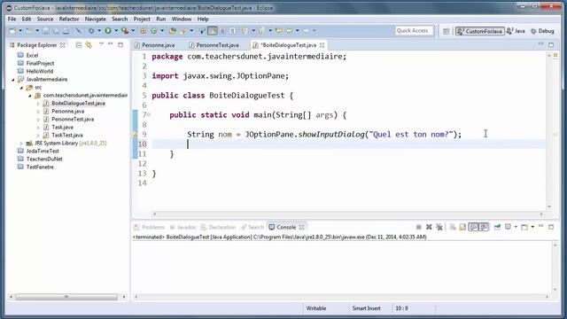This screenshot has height=319, width=567.
Task: Toggle Mark Occurrences highlighted toolbar button
Action: [x=213, y=31]
